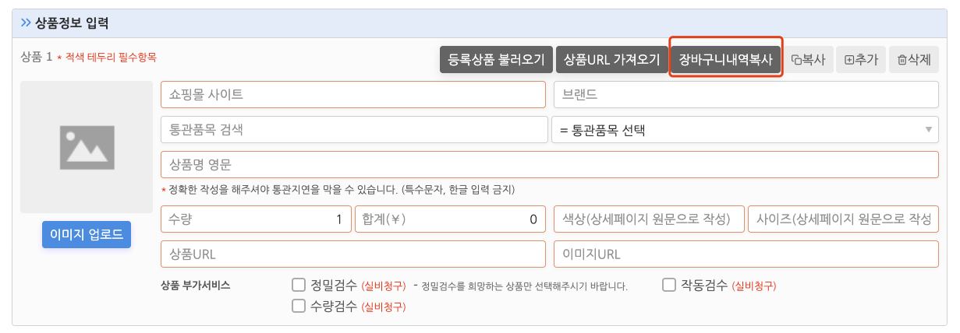Focus the 쇼핑몰 사이트 input field
Screen dimensions: 960x333
[353, 95]
